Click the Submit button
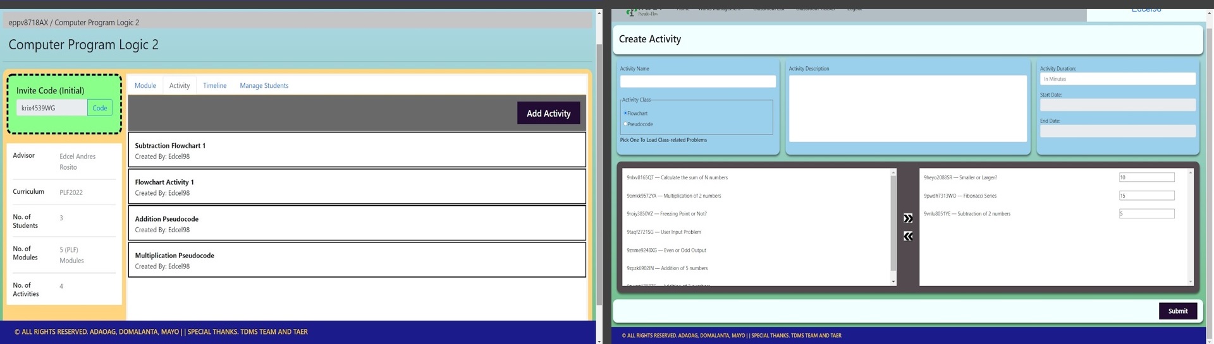1214x344 pixels. coord(1177,311)
